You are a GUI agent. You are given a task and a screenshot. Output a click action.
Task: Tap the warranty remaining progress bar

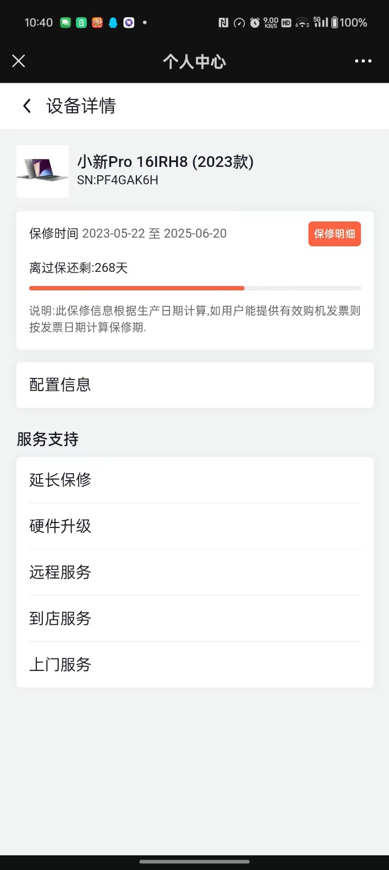click(195, 288)
